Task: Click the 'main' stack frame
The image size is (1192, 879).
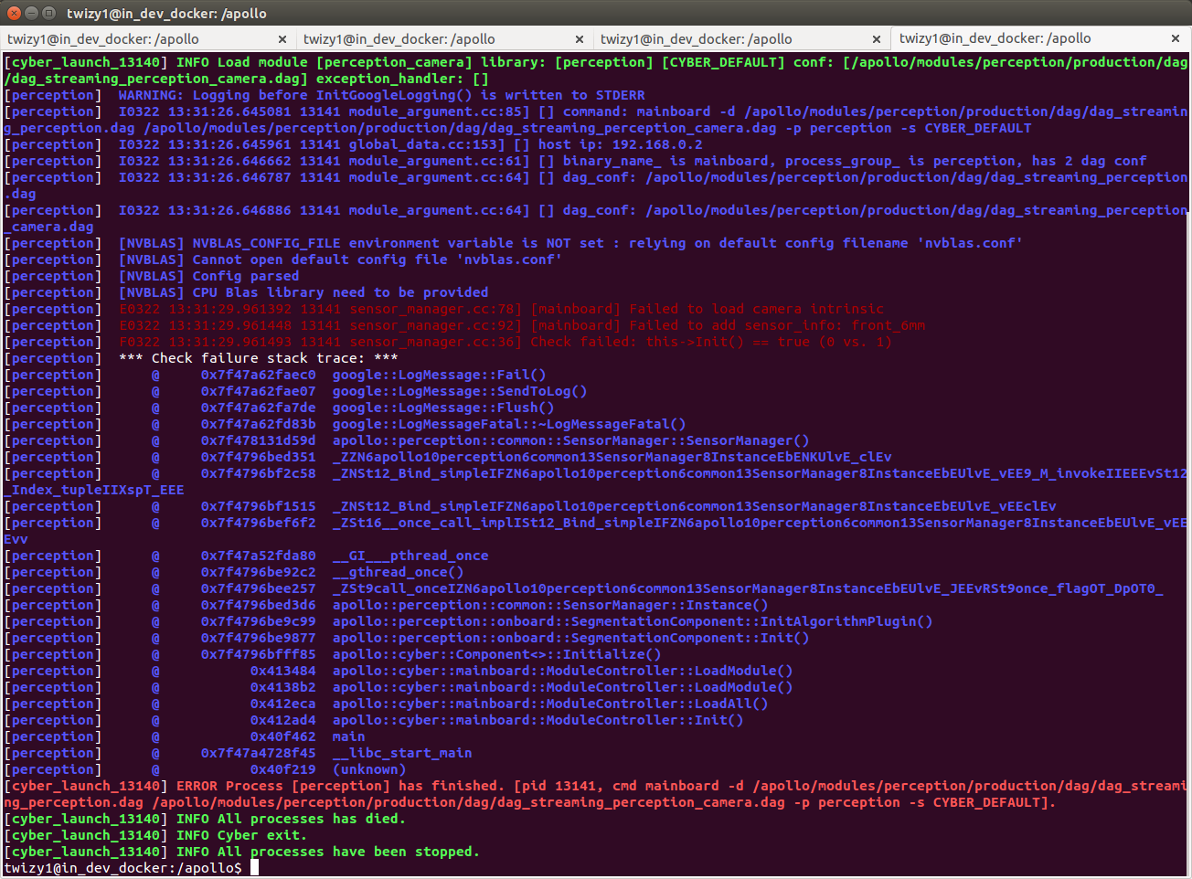Action: pos(349,736)
